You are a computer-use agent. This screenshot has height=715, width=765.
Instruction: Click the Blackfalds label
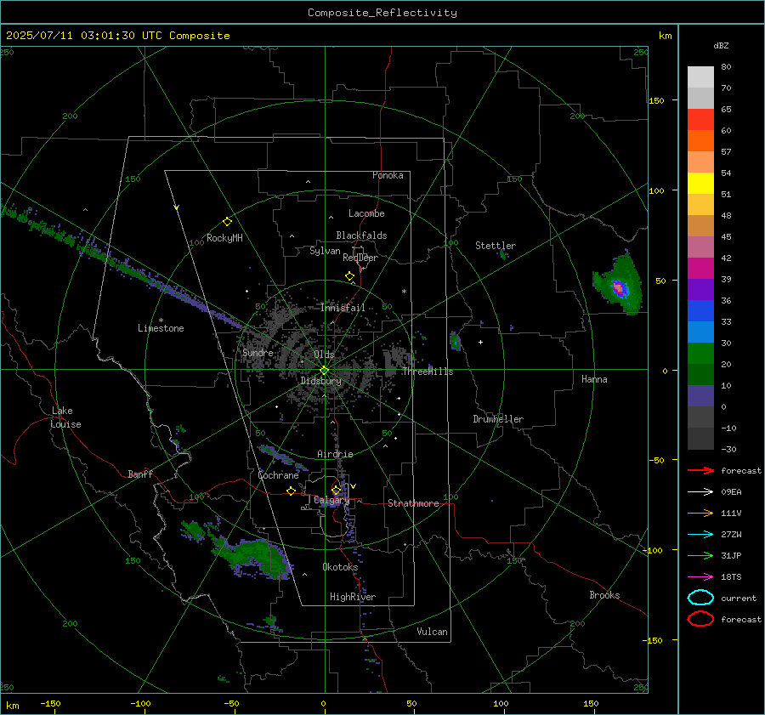coord(361,235)
